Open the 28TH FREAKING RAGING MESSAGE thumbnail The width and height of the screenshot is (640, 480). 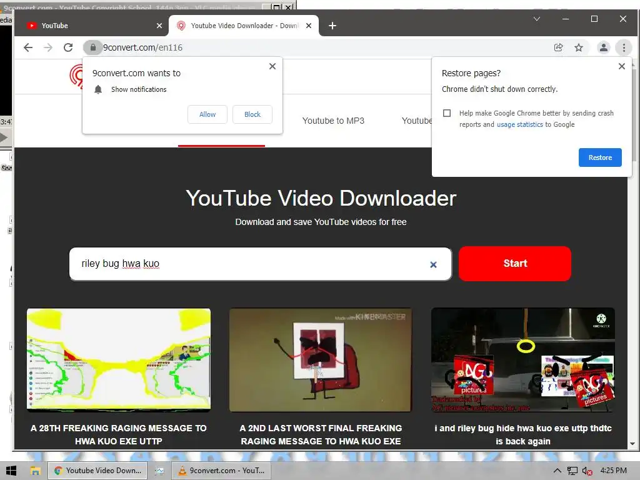point(119,359)
